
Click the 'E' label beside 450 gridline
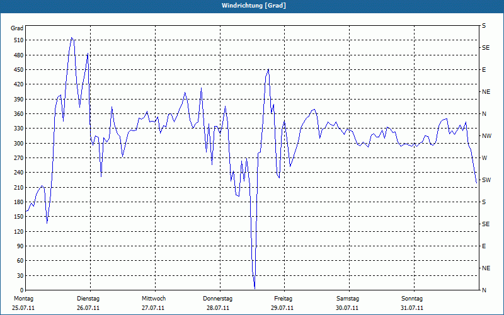[x=484, y=70]
